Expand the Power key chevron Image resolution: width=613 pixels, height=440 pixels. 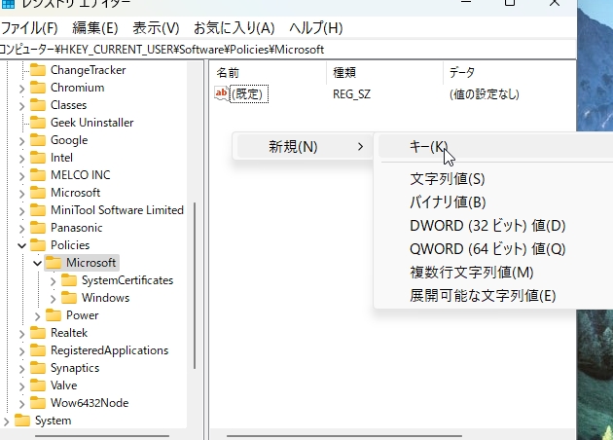[x=38, y=316]
